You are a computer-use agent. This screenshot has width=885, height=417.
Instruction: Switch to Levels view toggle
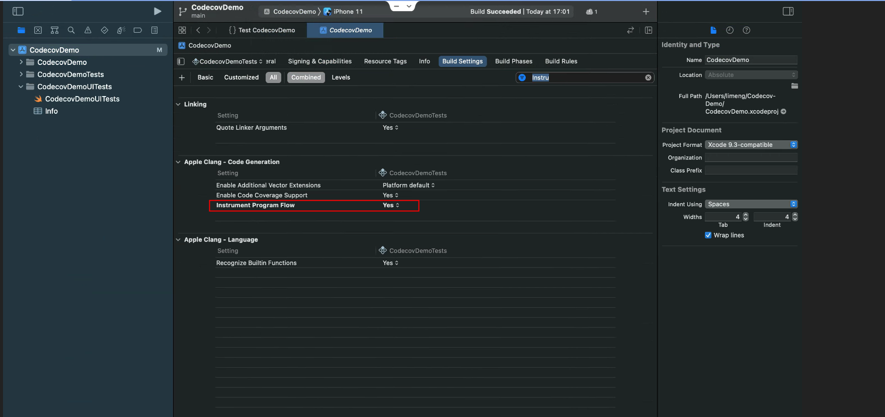(x=341, y=77)
